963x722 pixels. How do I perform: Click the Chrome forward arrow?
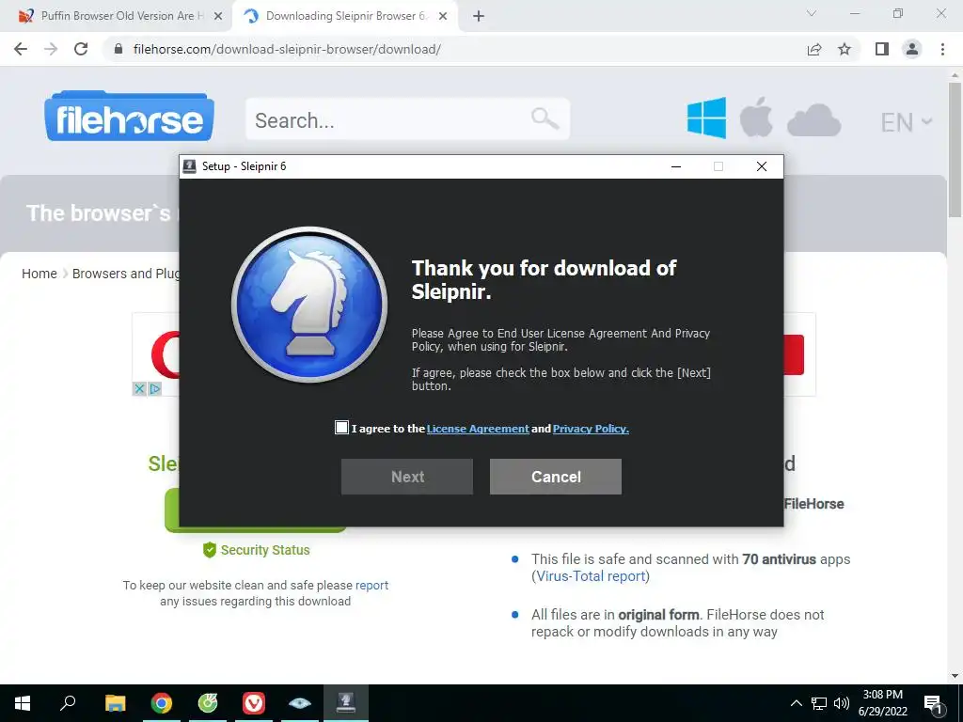51,49
